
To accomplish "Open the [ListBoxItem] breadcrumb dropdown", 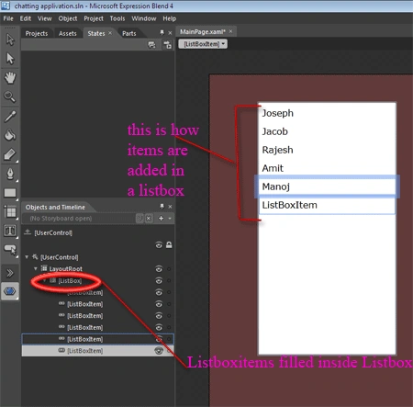I will coord(203,44).
